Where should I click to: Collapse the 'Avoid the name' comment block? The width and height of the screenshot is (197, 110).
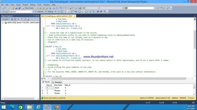point(45,33)
